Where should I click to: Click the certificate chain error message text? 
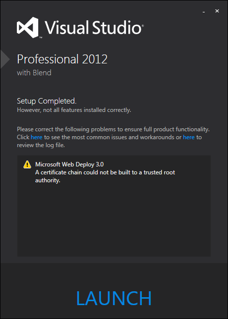(x=105, y=176)
